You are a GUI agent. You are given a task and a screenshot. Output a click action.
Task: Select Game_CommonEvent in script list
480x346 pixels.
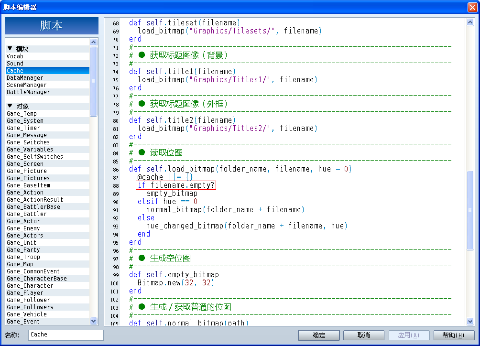[x=47, y=271]
